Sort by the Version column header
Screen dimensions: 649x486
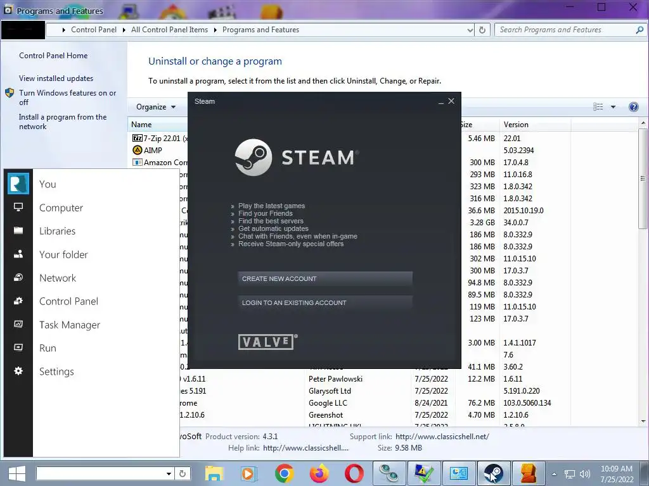click(535, 125)
